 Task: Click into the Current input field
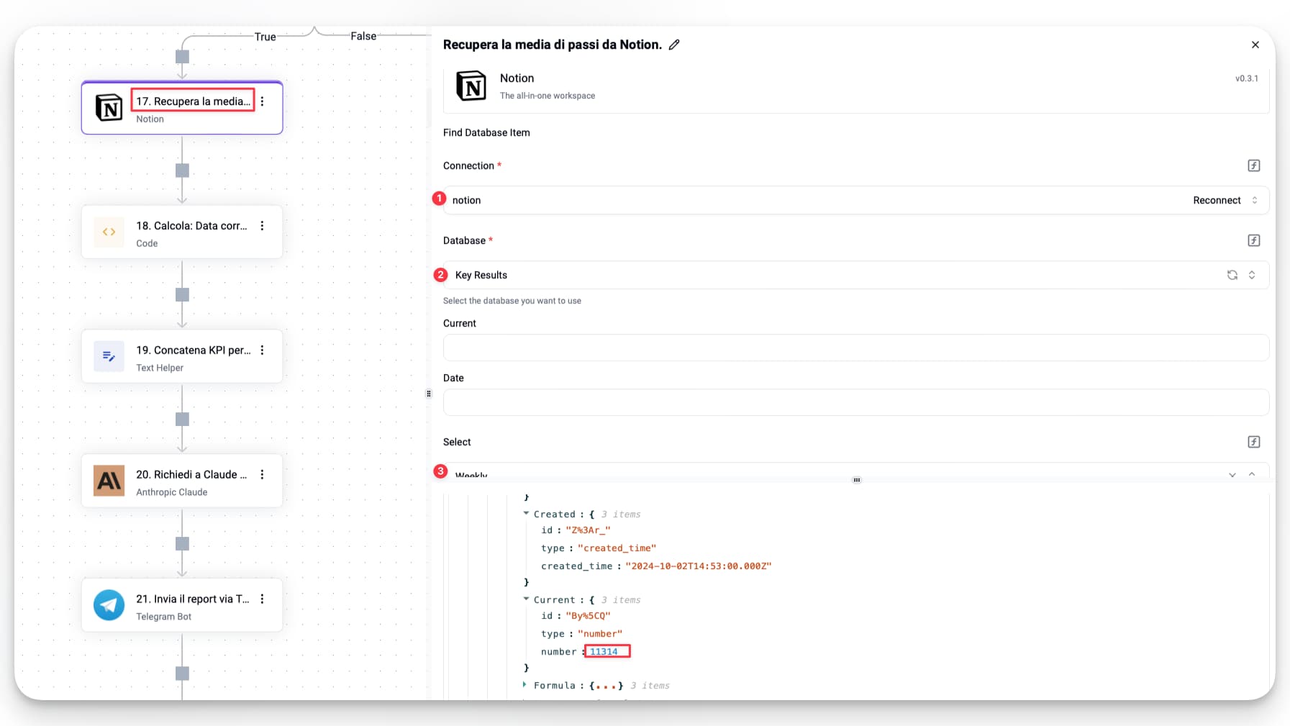coord(855,348)
